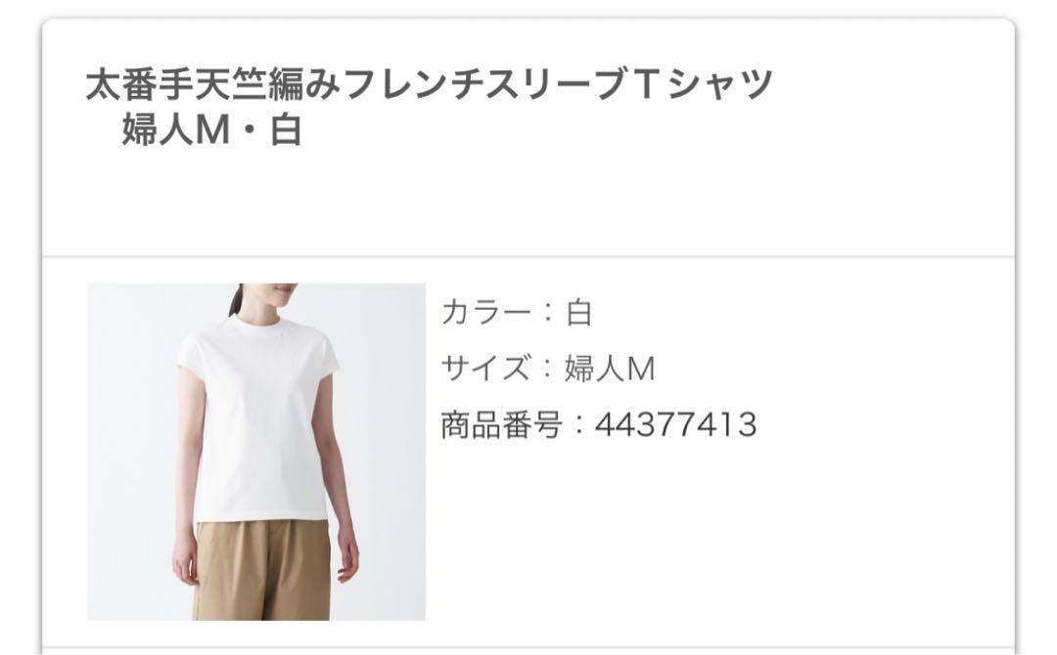Click the 商品番号 label
Image resolution: width=1057 pixels, height=655 pixels.
click(x=501, y=425)
